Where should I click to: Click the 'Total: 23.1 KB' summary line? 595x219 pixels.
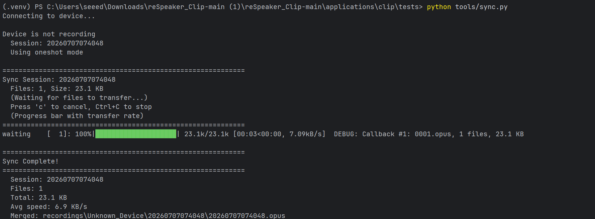[x=39, y=198]
